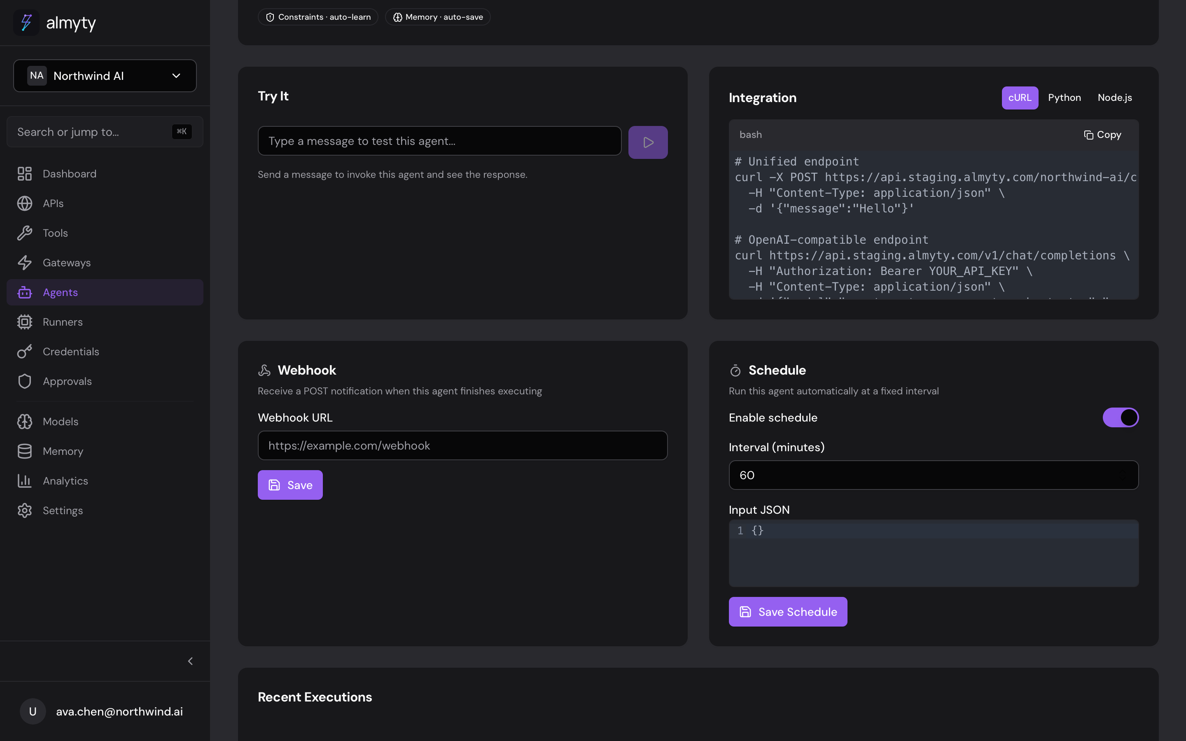Click the almyty lightning logo icon
This screenshot has height=741, width=1186.
[x=26, y=23]
